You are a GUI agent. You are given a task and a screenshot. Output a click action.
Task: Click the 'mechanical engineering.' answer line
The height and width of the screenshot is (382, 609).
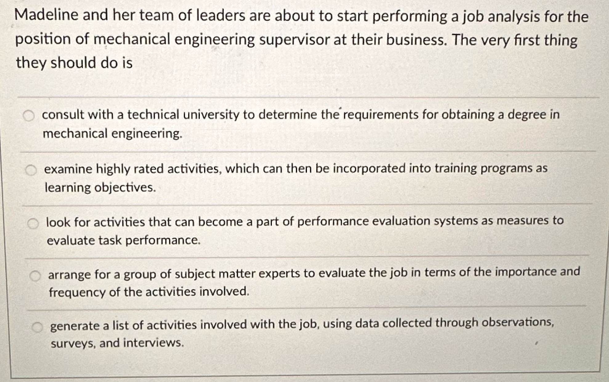click(113, 134)
